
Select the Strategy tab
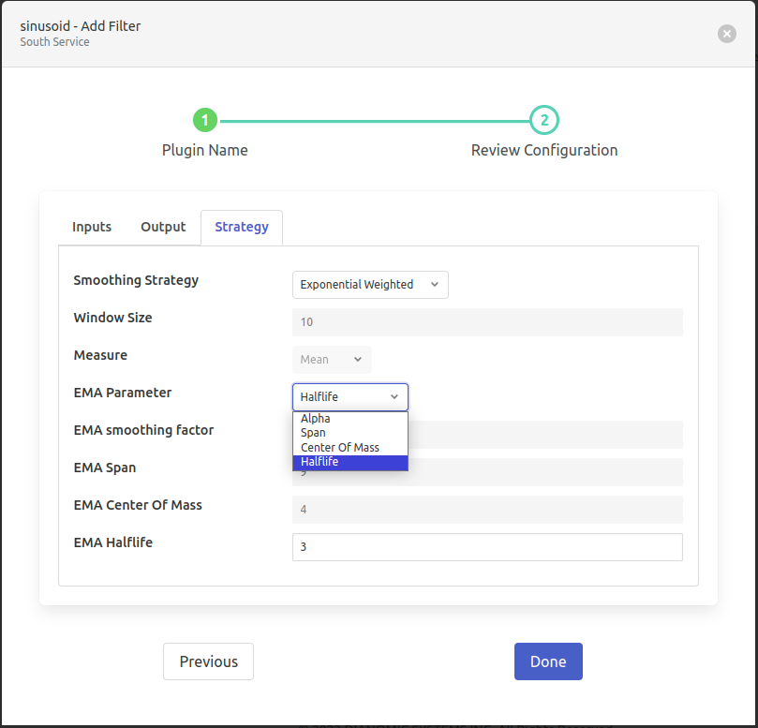tap(242, 227)
